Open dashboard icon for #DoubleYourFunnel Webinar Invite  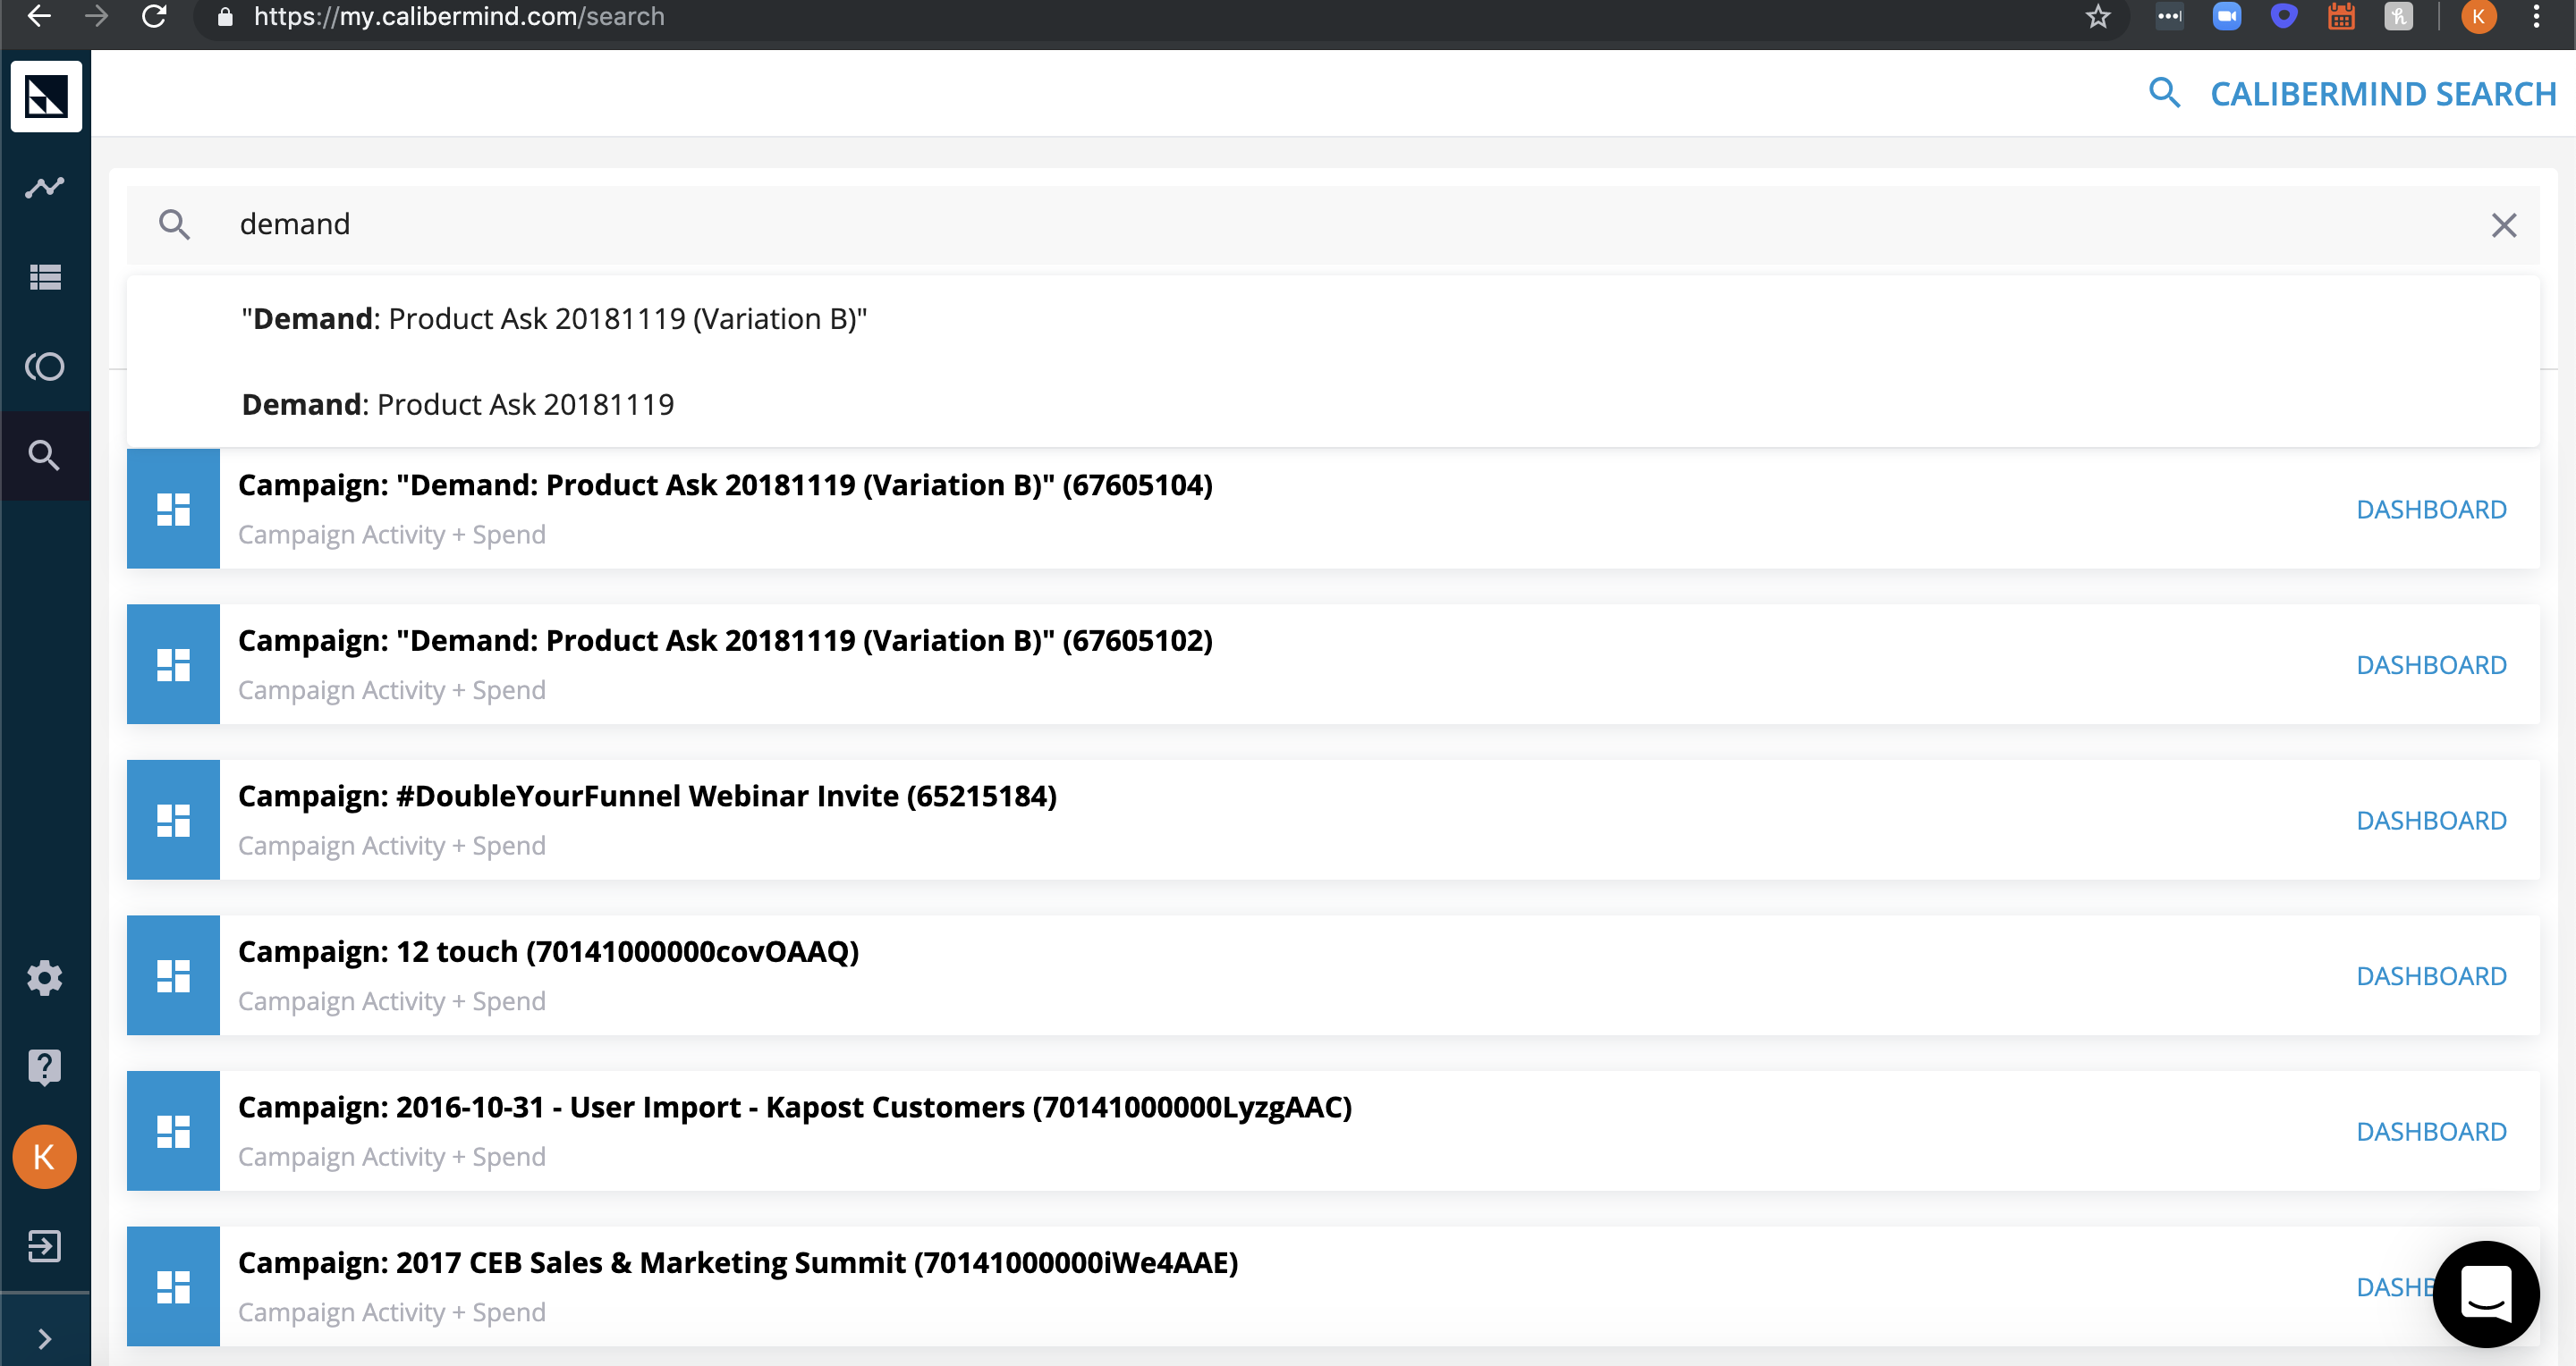[173, 820]
